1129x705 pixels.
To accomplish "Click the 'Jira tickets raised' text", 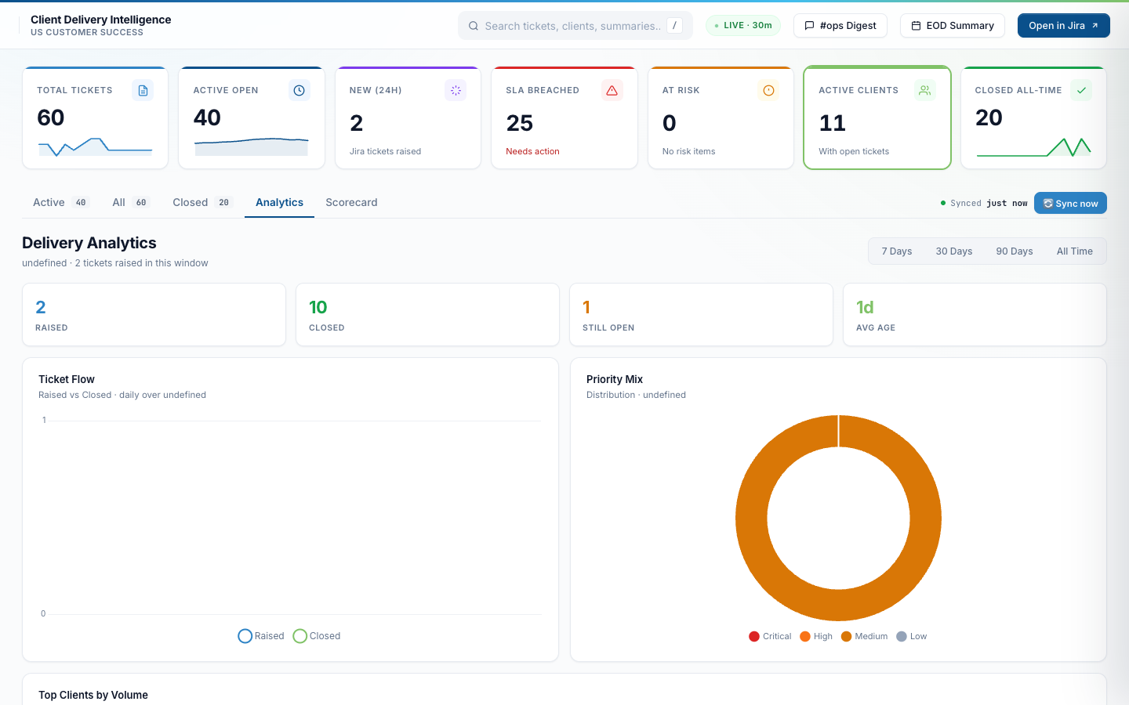I will (385, 151).
